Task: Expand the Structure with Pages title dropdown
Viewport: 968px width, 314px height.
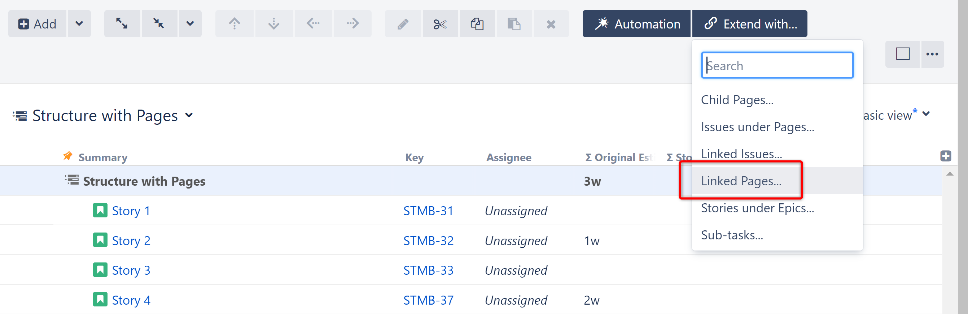Action: (189, 115)
